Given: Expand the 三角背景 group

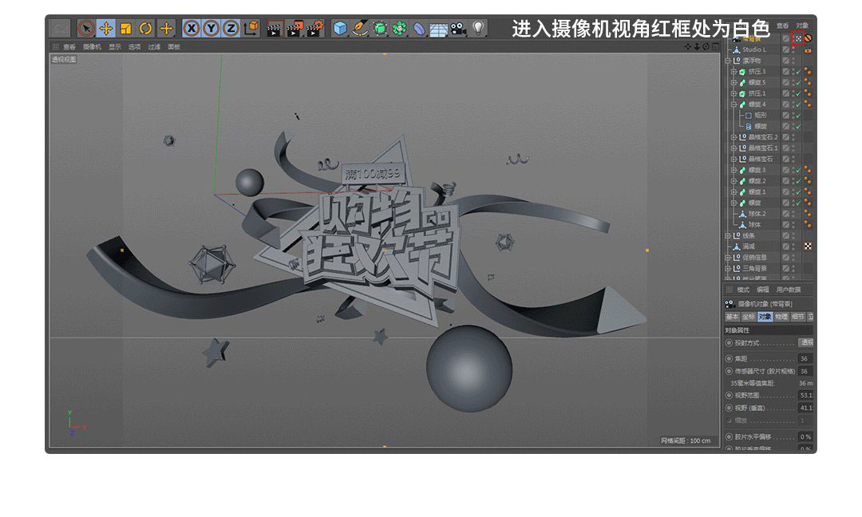Looking at the screenshot, I should pos(728,269).
